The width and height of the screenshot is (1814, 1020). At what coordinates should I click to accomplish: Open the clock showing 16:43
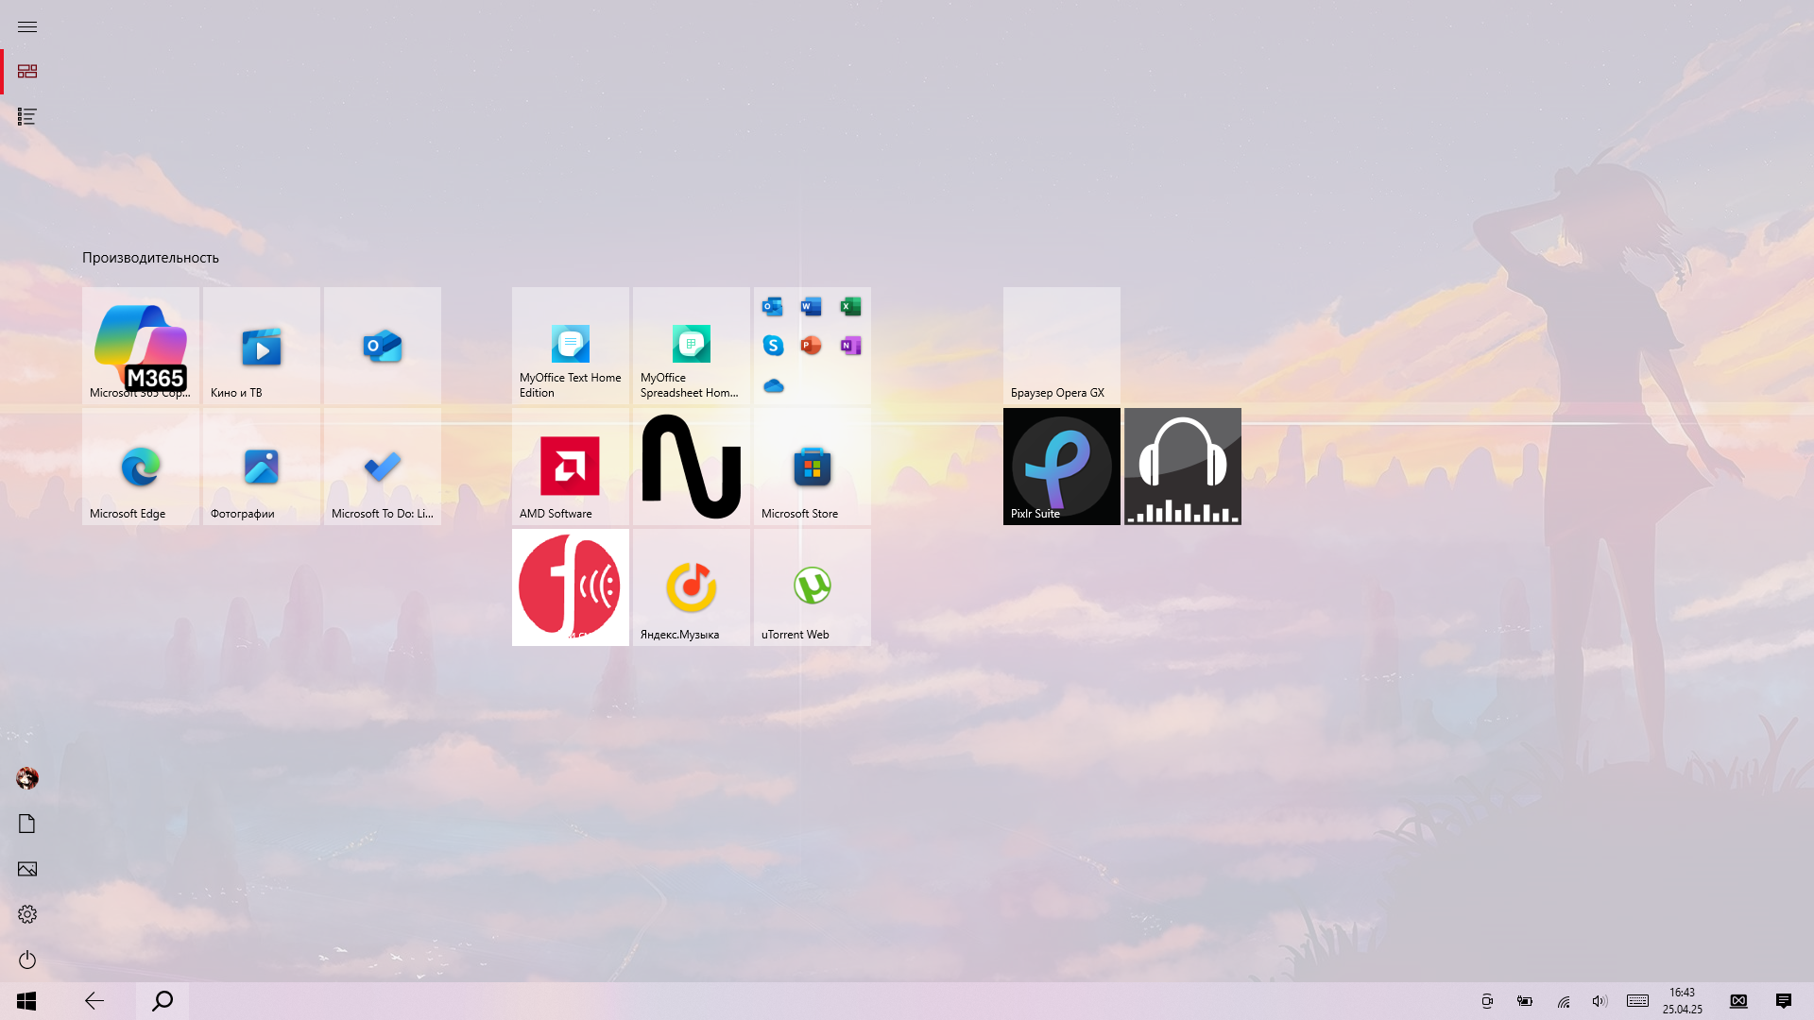tap(1683, 1001)
